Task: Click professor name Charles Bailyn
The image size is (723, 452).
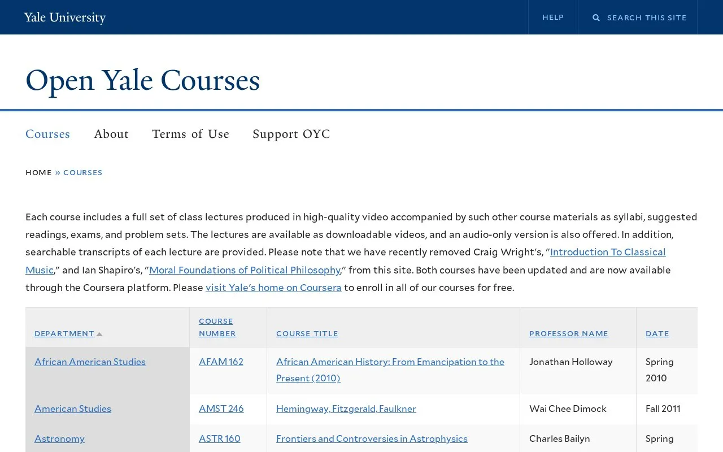Action: coord(560,438)
